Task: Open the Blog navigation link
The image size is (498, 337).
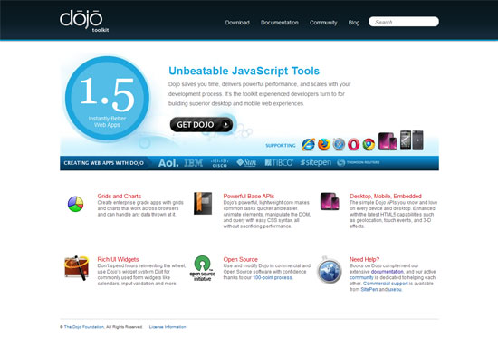Action: [354, 23]
